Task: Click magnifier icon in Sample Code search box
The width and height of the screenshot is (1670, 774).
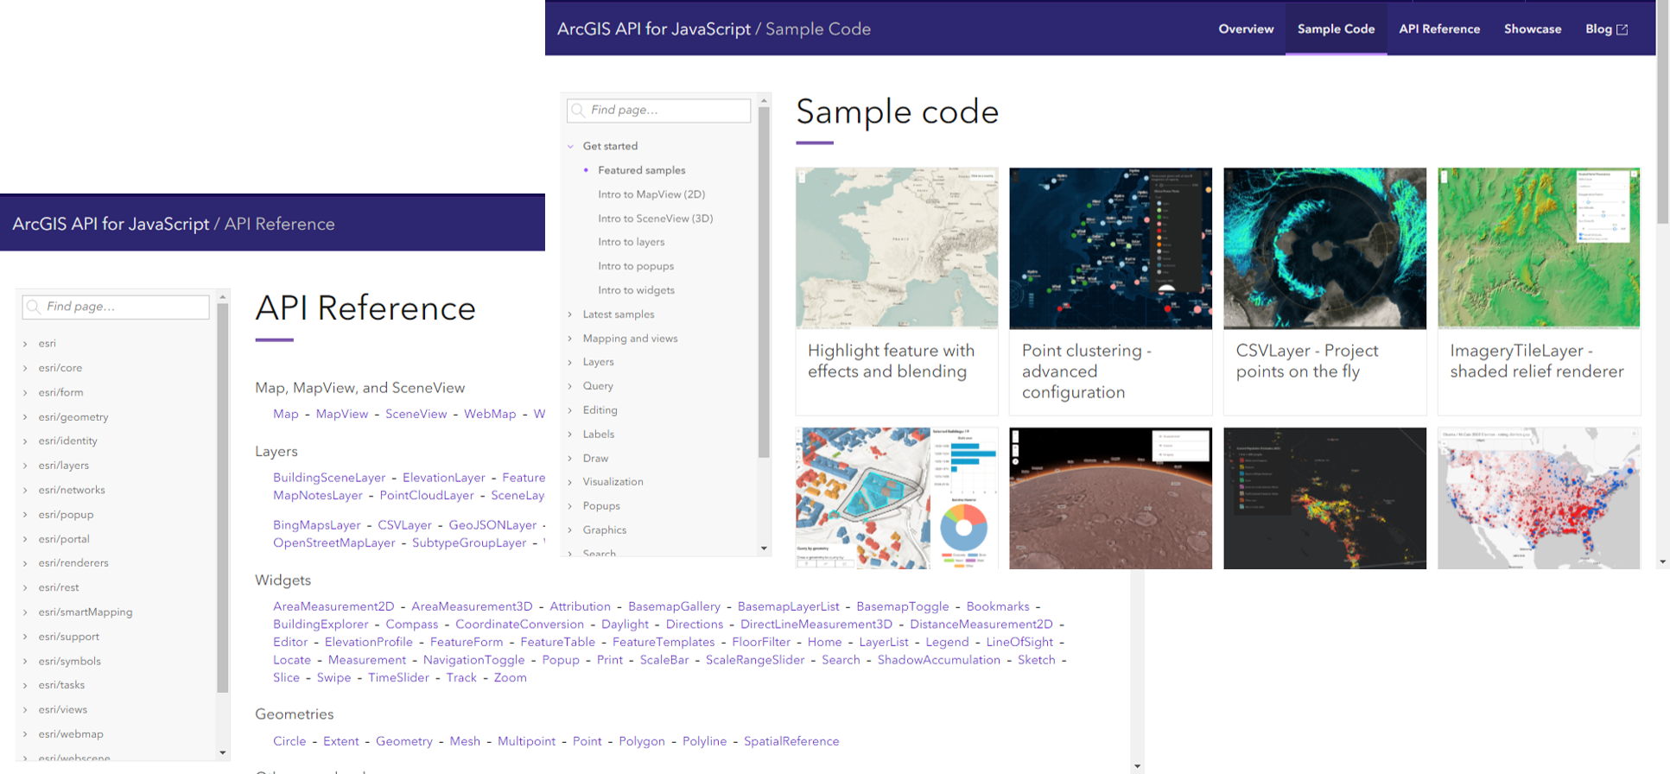Action: (578, 111)
